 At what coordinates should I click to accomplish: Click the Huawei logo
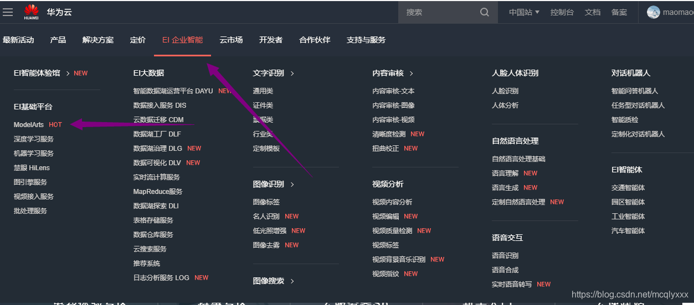click(x=32, y=12)
